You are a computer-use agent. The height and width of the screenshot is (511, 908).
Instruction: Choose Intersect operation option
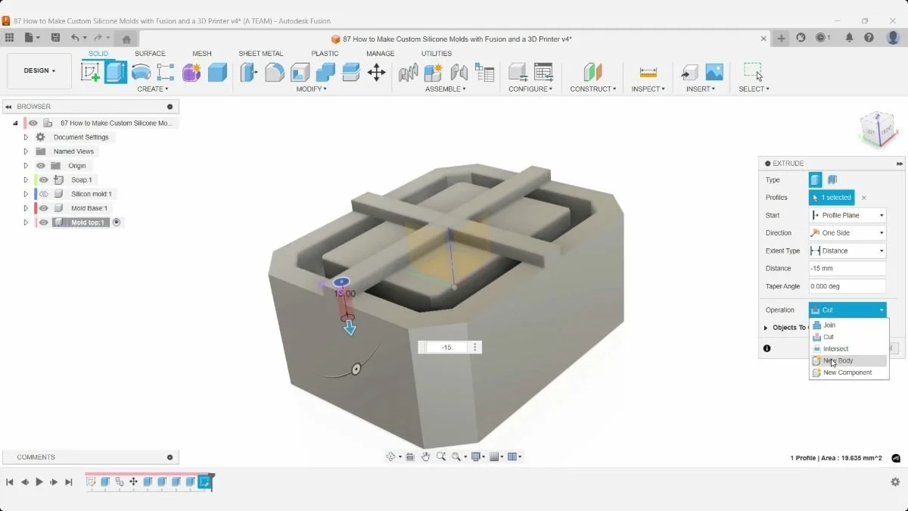point(848,349)
